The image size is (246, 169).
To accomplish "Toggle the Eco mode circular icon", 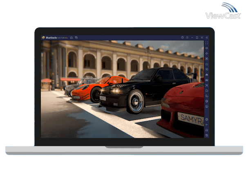I will coord(207,107).
